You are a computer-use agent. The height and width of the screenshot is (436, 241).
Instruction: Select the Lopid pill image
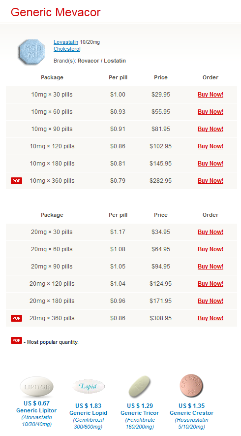(x=89, y=387)
